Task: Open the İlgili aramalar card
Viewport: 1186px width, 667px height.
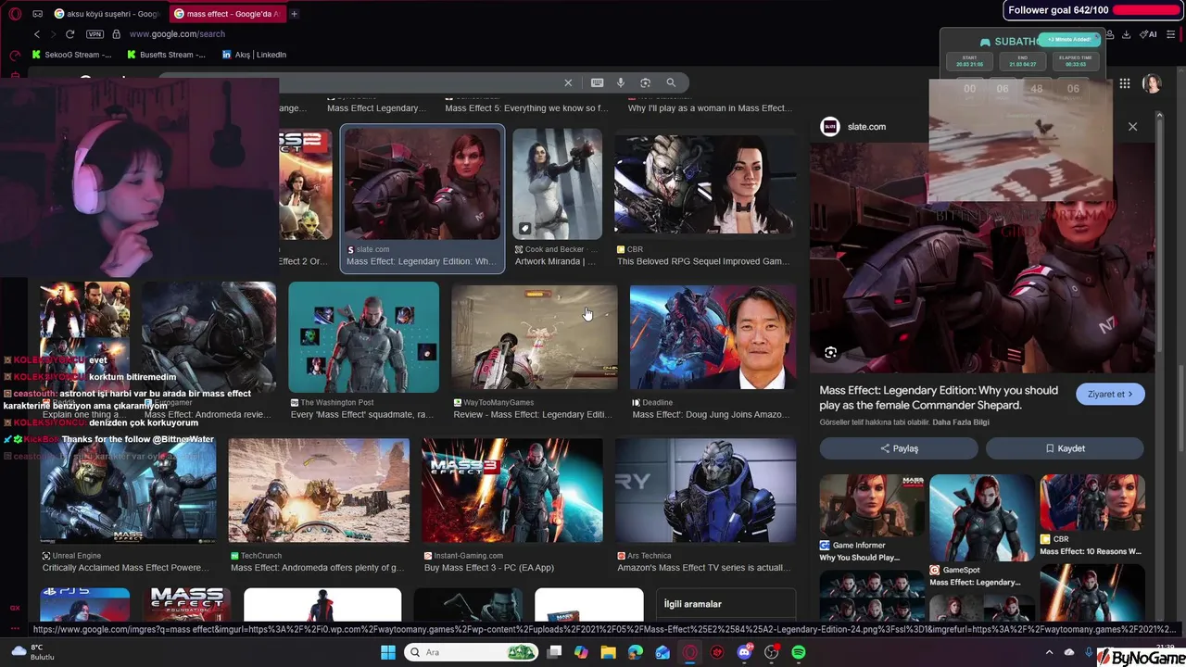Action: point(725,604)
